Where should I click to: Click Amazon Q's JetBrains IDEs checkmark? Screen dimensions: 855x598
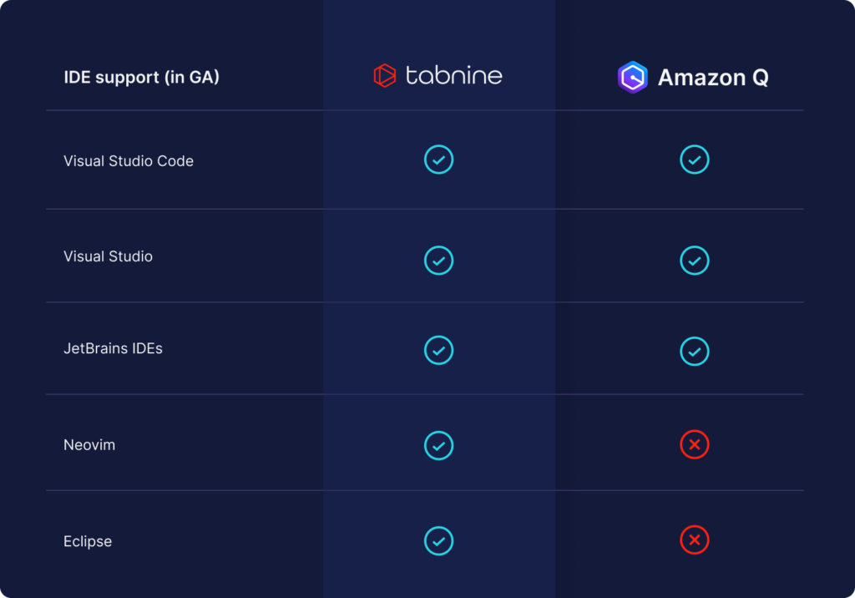tap(695, 352)
